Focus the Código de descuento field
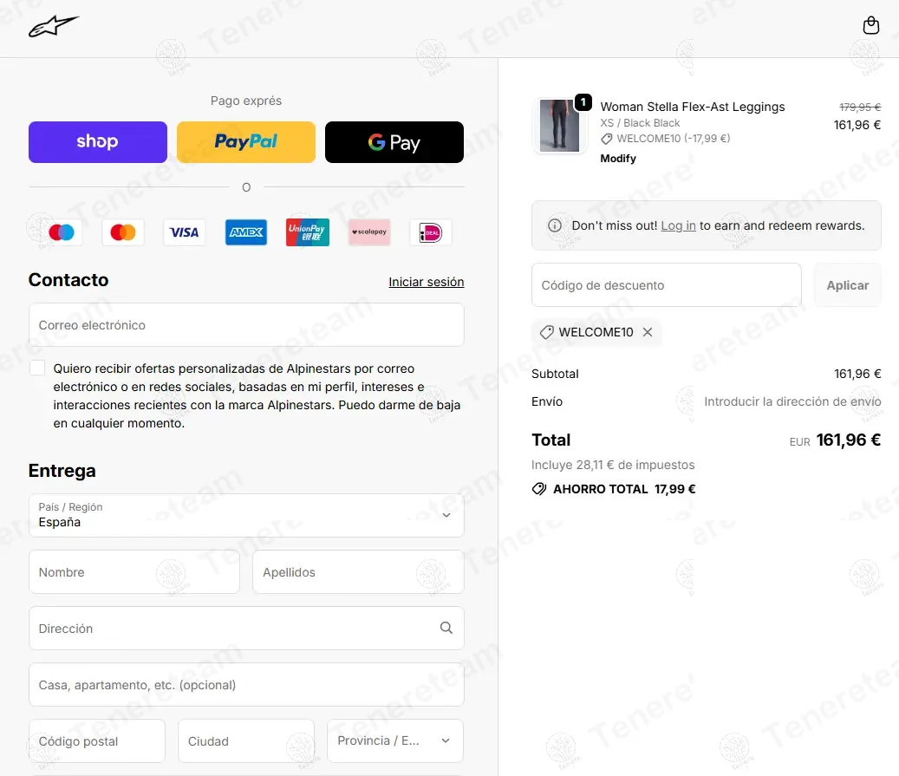899x776 pixels. pyautogui.click(x=666, y=285)
